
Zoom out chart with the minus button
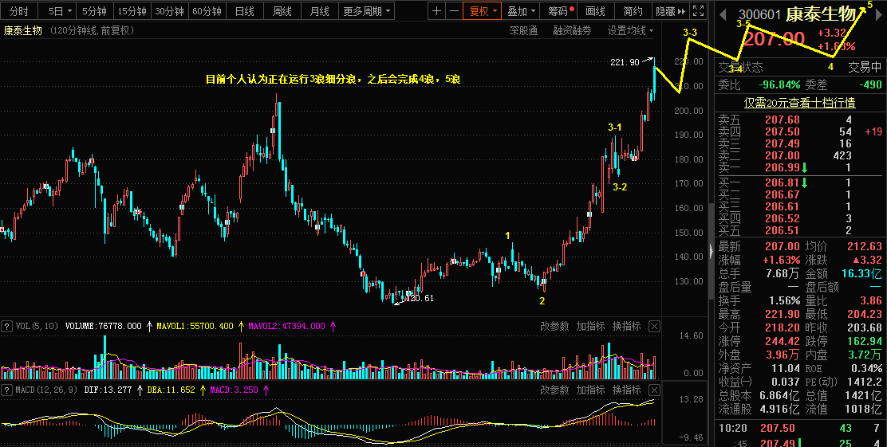(454, 10)
